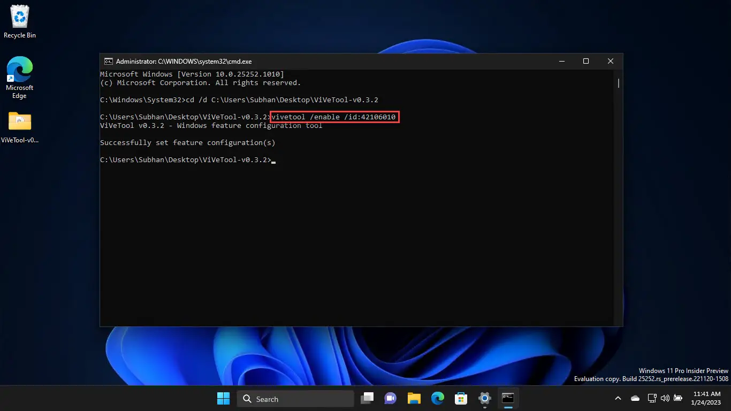Open Settings gear icon in taskbar
This screenshot has height=411, width=731.
(x=484, y=399)
